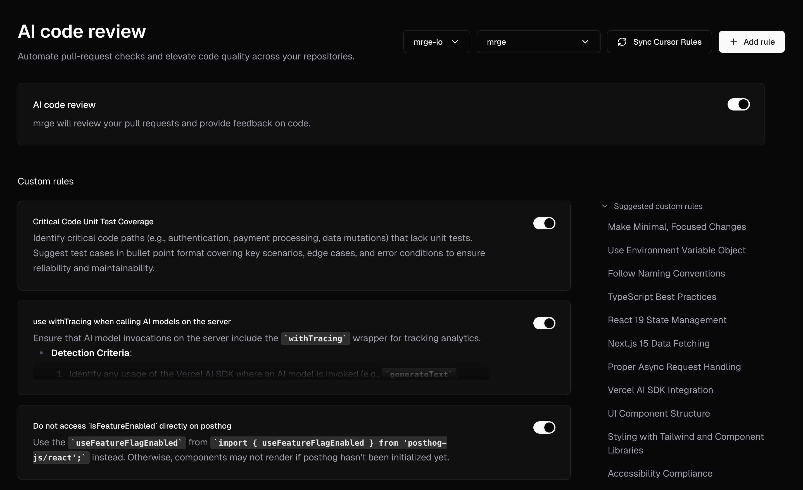
Task: Disable the AI code review toggle
Action: (x=738, y=104)
